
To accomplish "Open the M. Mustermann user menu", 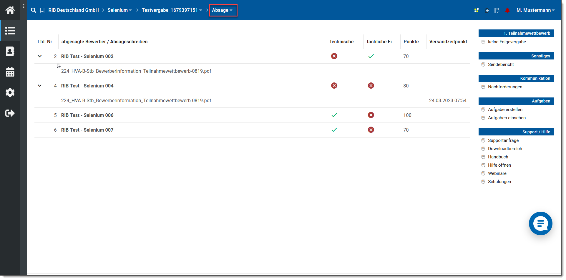I will click(x=535, y=10).
